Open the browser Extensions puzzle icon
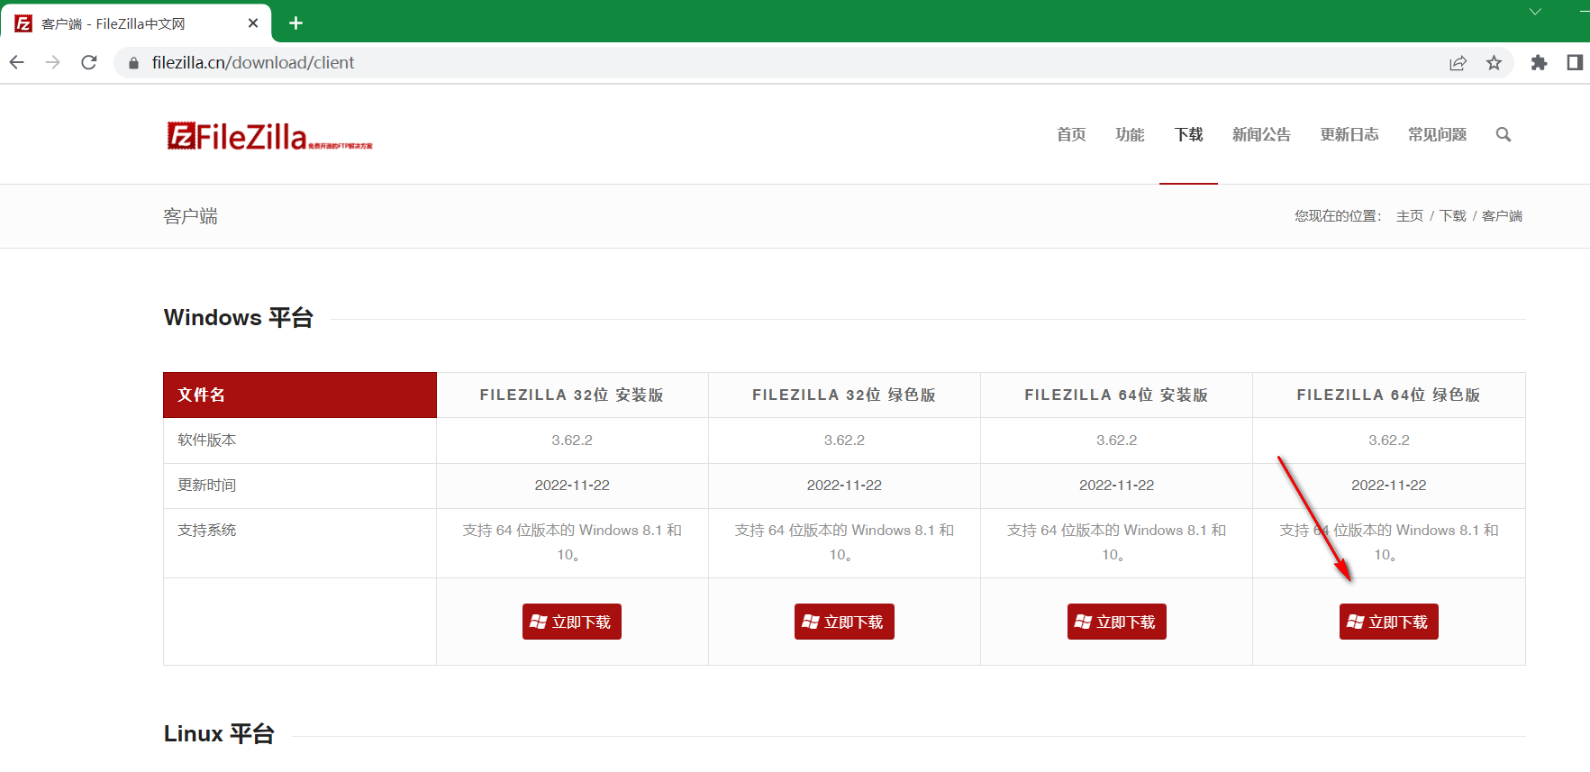The image size is (1590, 772). (1539, 62)
